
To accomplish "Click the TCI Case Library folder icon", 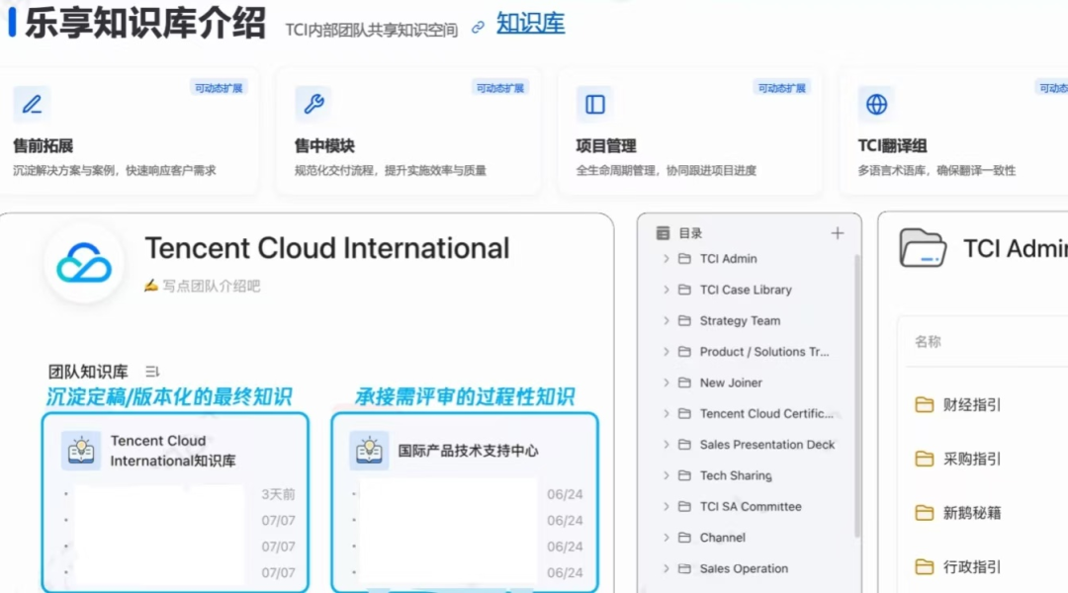I will [684, 290].
